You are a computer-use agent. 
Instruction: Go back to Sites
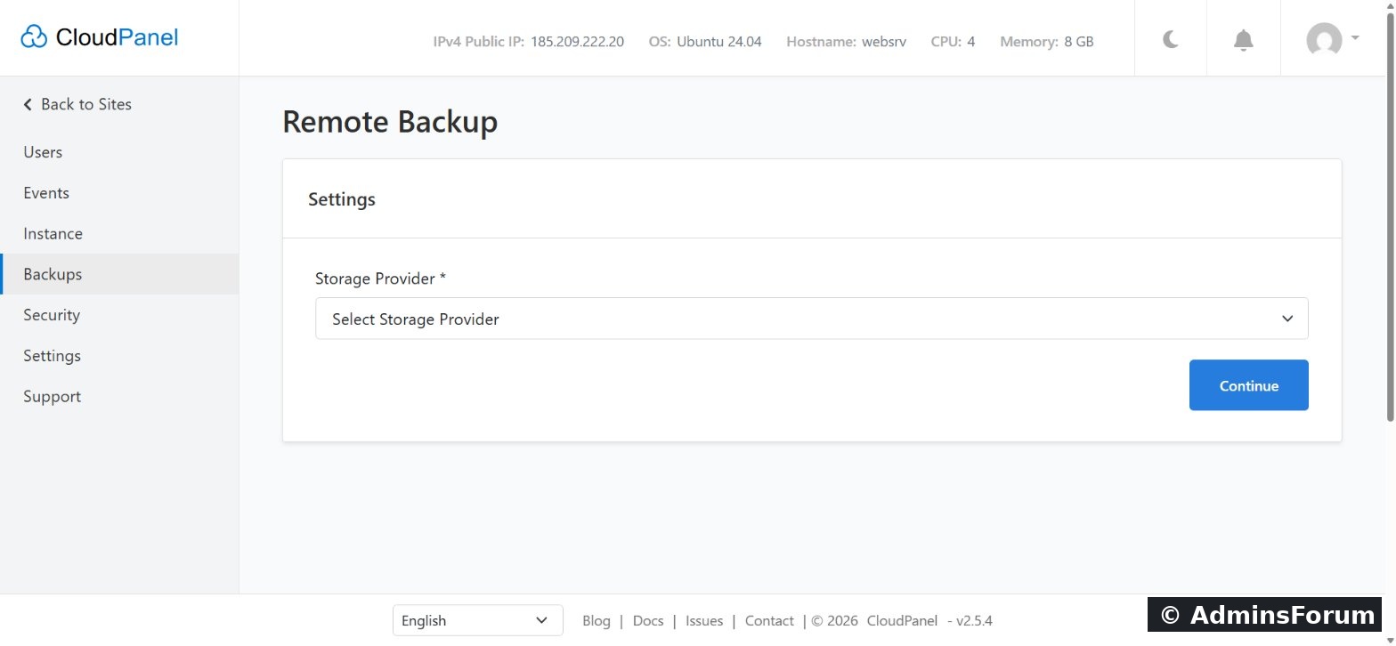click(77, 104)
